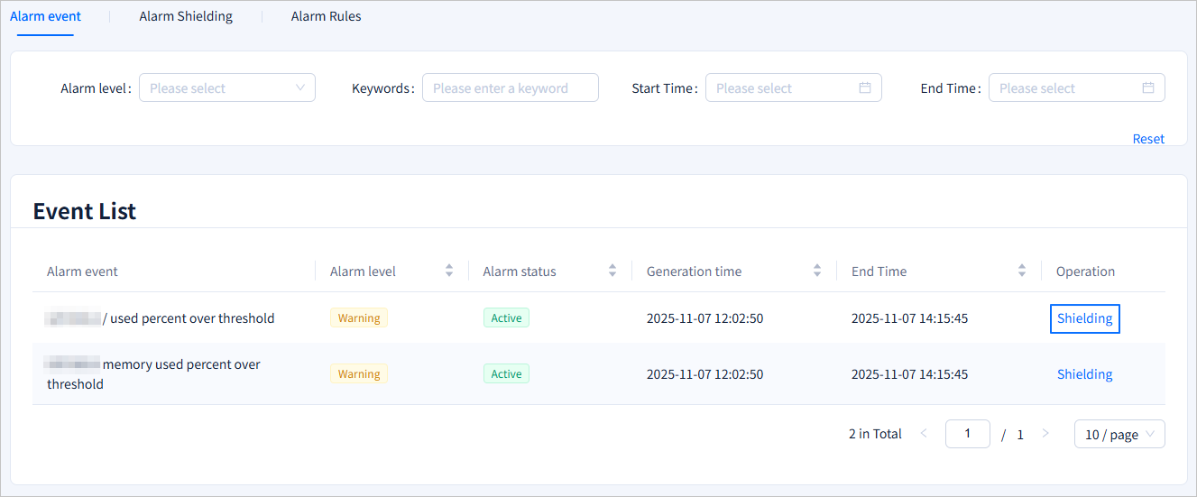Select the Alarm event tab
1197x497 pixels.
click(45, 16)
